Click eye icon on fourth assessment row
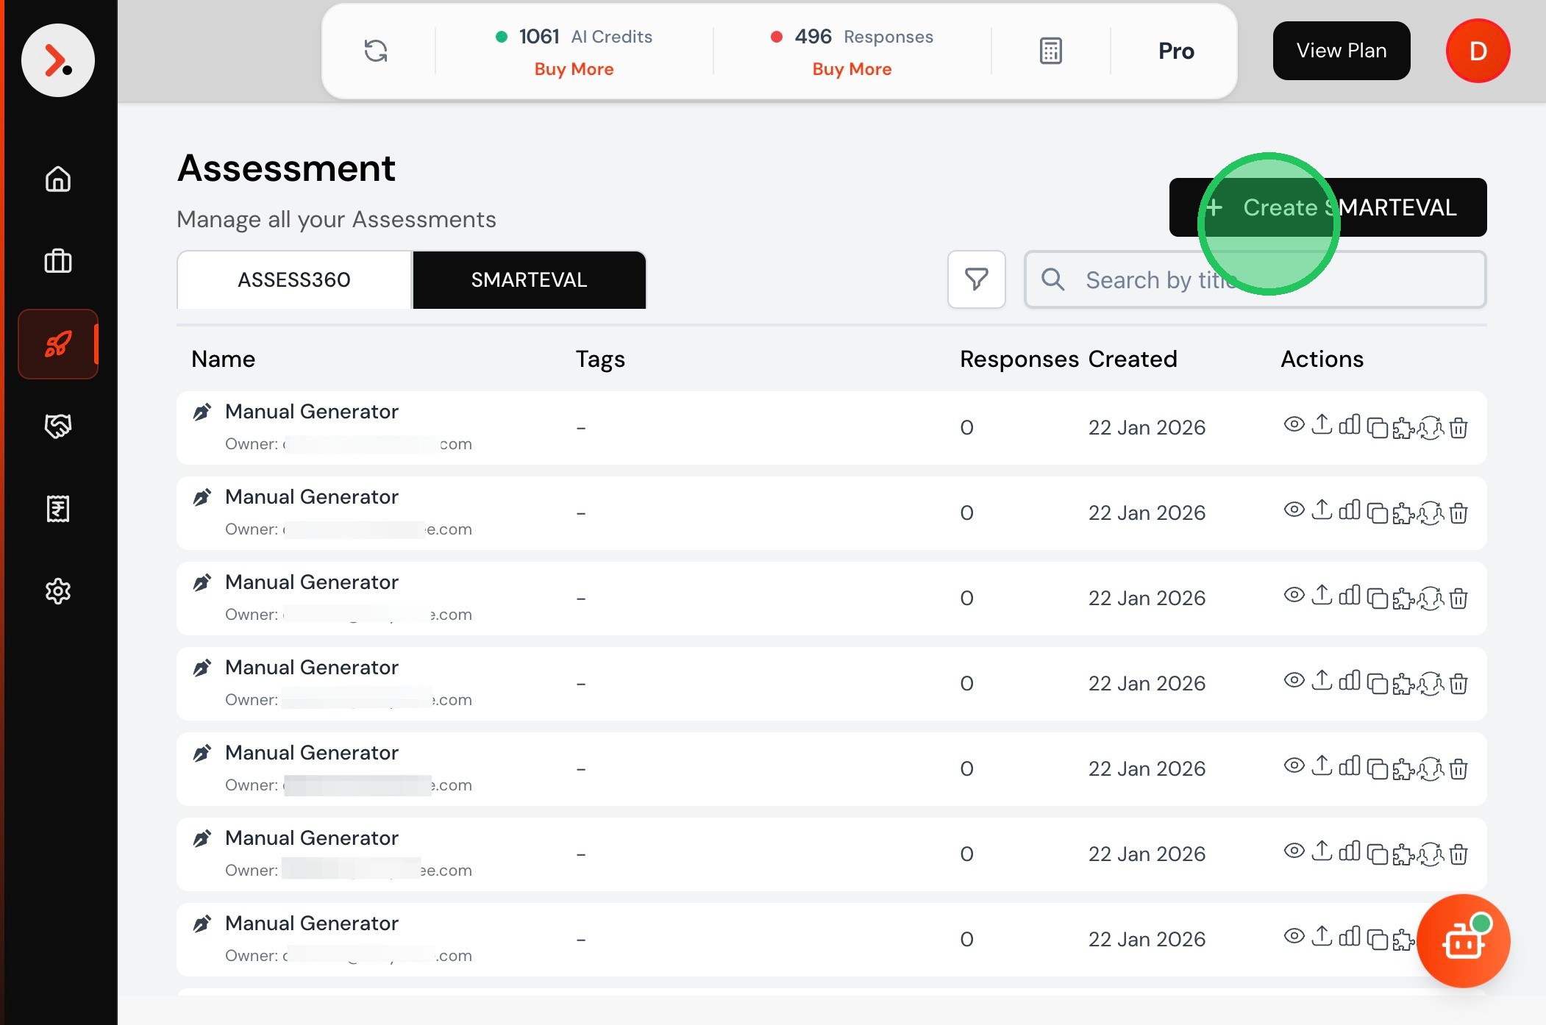1546x1025 pixels. [1294, 680]
